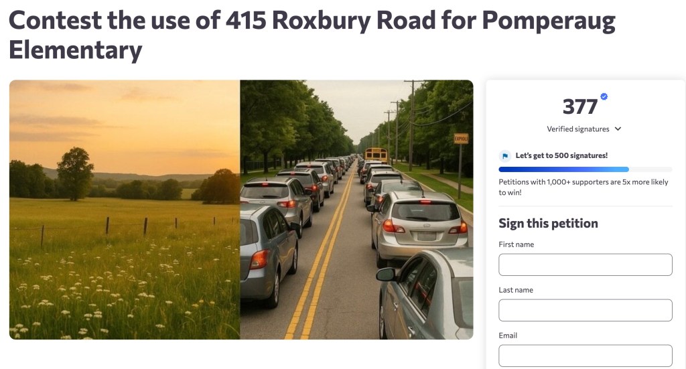The image size is (686, 369).
Task: Click the blue verified checkmark badge
Action: pos(604,97)
